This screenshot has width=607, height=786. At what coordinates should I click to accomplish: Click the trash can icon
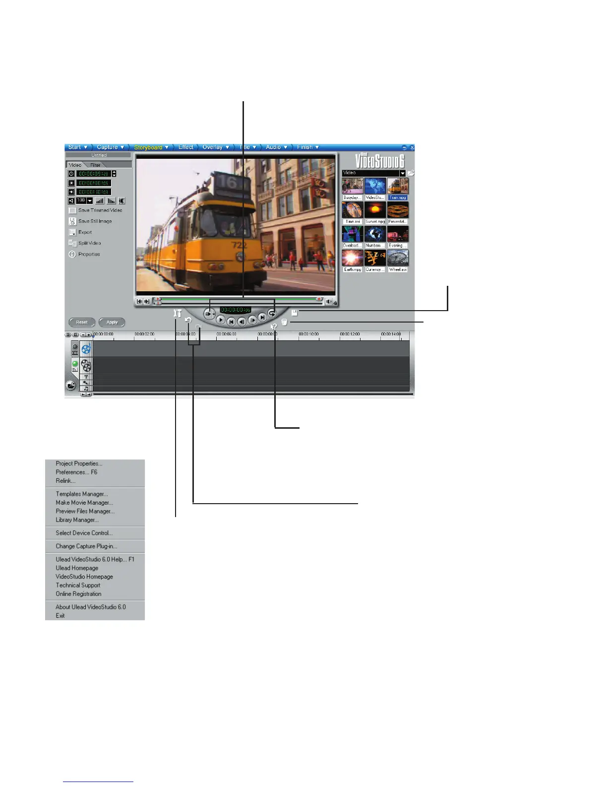point(284,322)
